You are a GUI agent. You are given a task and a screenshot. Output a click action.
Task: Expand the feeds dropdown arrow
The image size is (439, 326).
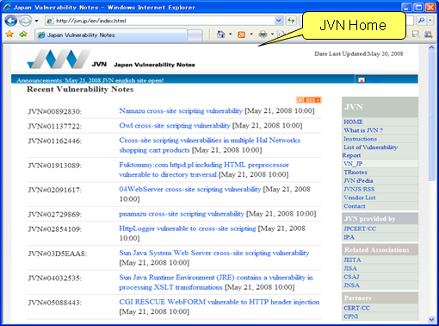pyautogui.click(x=251, y=34)
